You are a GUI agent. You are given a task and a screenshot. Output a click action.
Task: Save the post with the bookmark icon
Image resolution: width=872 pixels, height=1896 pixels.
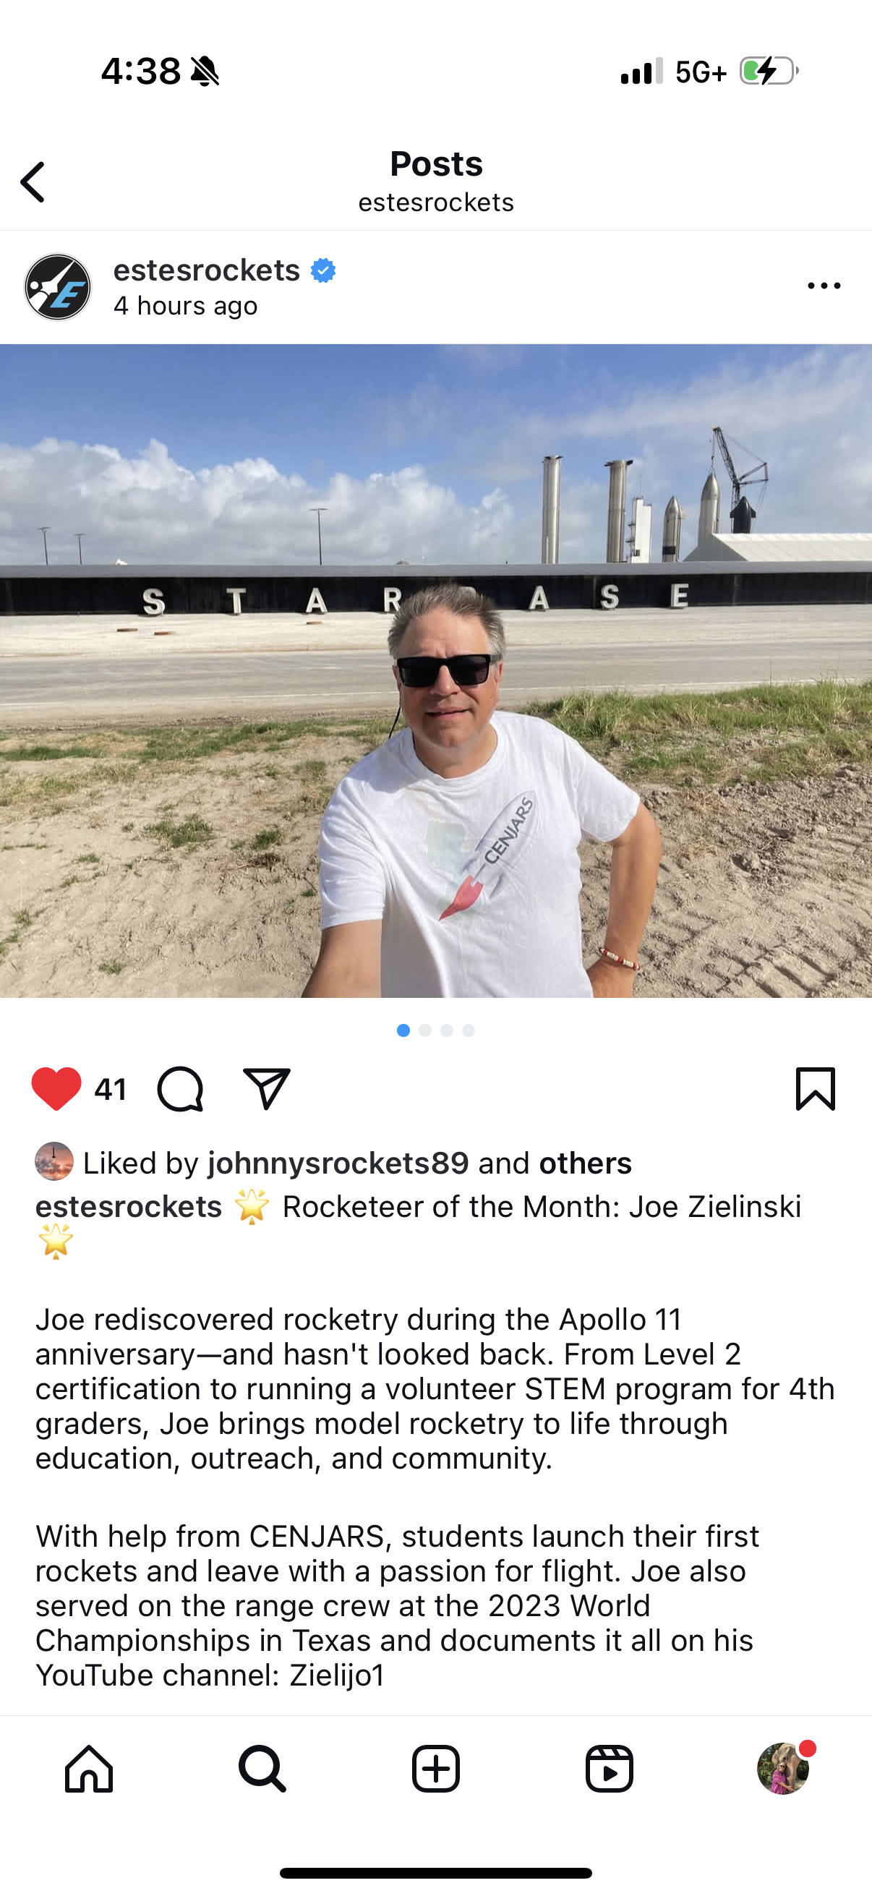[816, 1088]
